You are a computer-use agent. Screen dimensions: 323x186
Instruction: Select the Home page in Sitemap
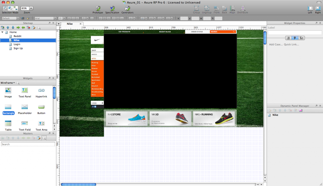(x=13, y=32)
